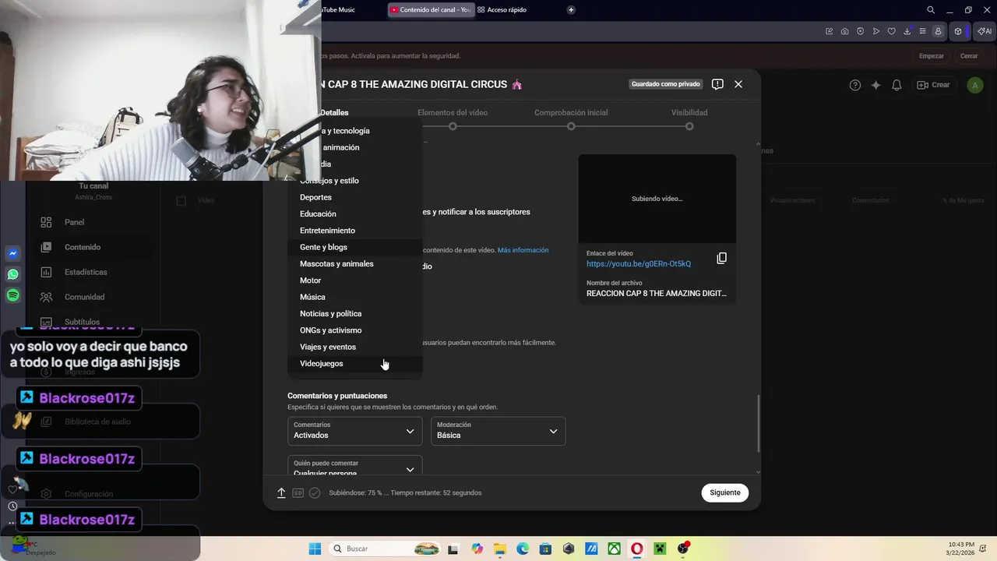Click the heart bookmark icon in address bar

891,31
